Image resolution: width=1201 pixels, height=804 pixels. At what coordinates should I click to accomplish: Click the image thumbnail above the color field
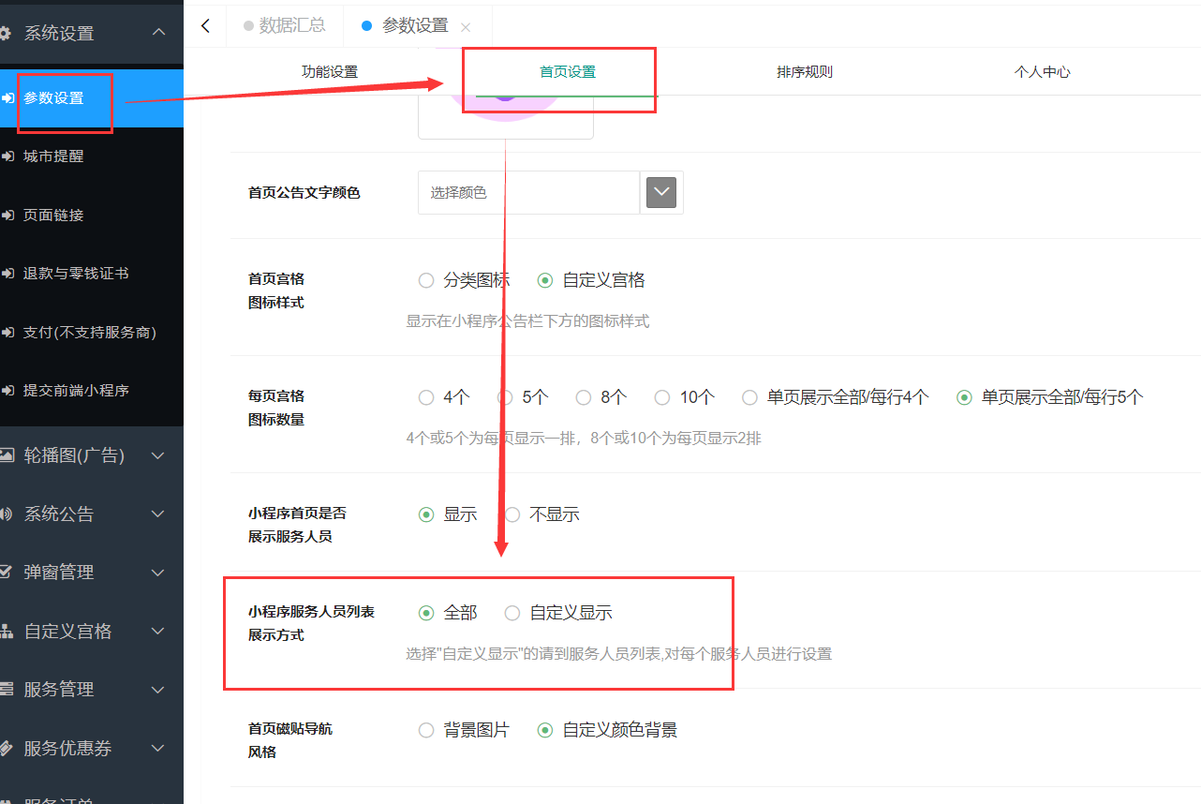coord(506,117)
